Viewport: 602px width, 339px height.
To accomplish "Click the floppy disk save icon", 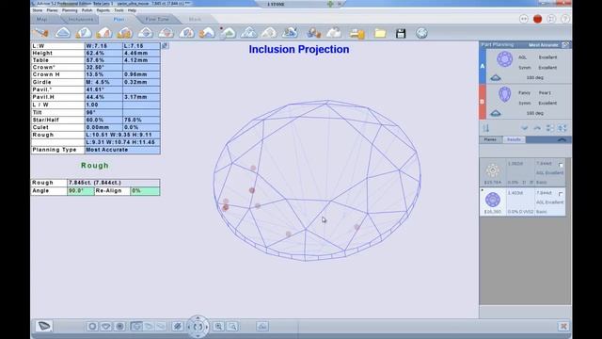I will [401, 34].
